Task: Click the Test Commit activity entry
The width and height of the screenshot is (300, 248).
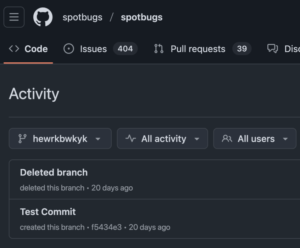Action: click(x=48, y=212)
